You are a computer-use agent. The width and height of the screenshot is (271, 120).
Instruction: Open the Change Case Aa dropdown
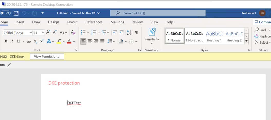63,32
